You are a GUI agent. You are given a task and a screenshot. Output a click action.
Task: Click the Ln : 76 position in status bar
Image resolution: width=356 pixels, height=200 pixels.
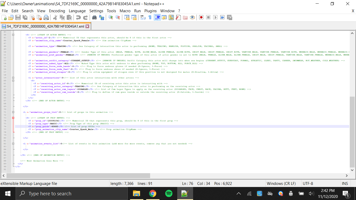point(188,184)
